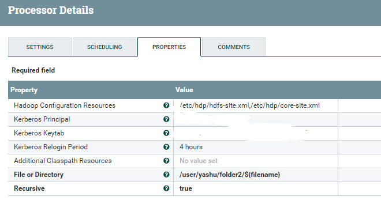Edit the Kerberos Keytab value cell
The width and height of the screenshot is (381, 223).
point(256,133)
